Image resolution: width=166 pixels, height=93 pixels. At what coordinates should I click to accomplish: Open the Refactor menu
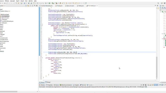[7, 1]
